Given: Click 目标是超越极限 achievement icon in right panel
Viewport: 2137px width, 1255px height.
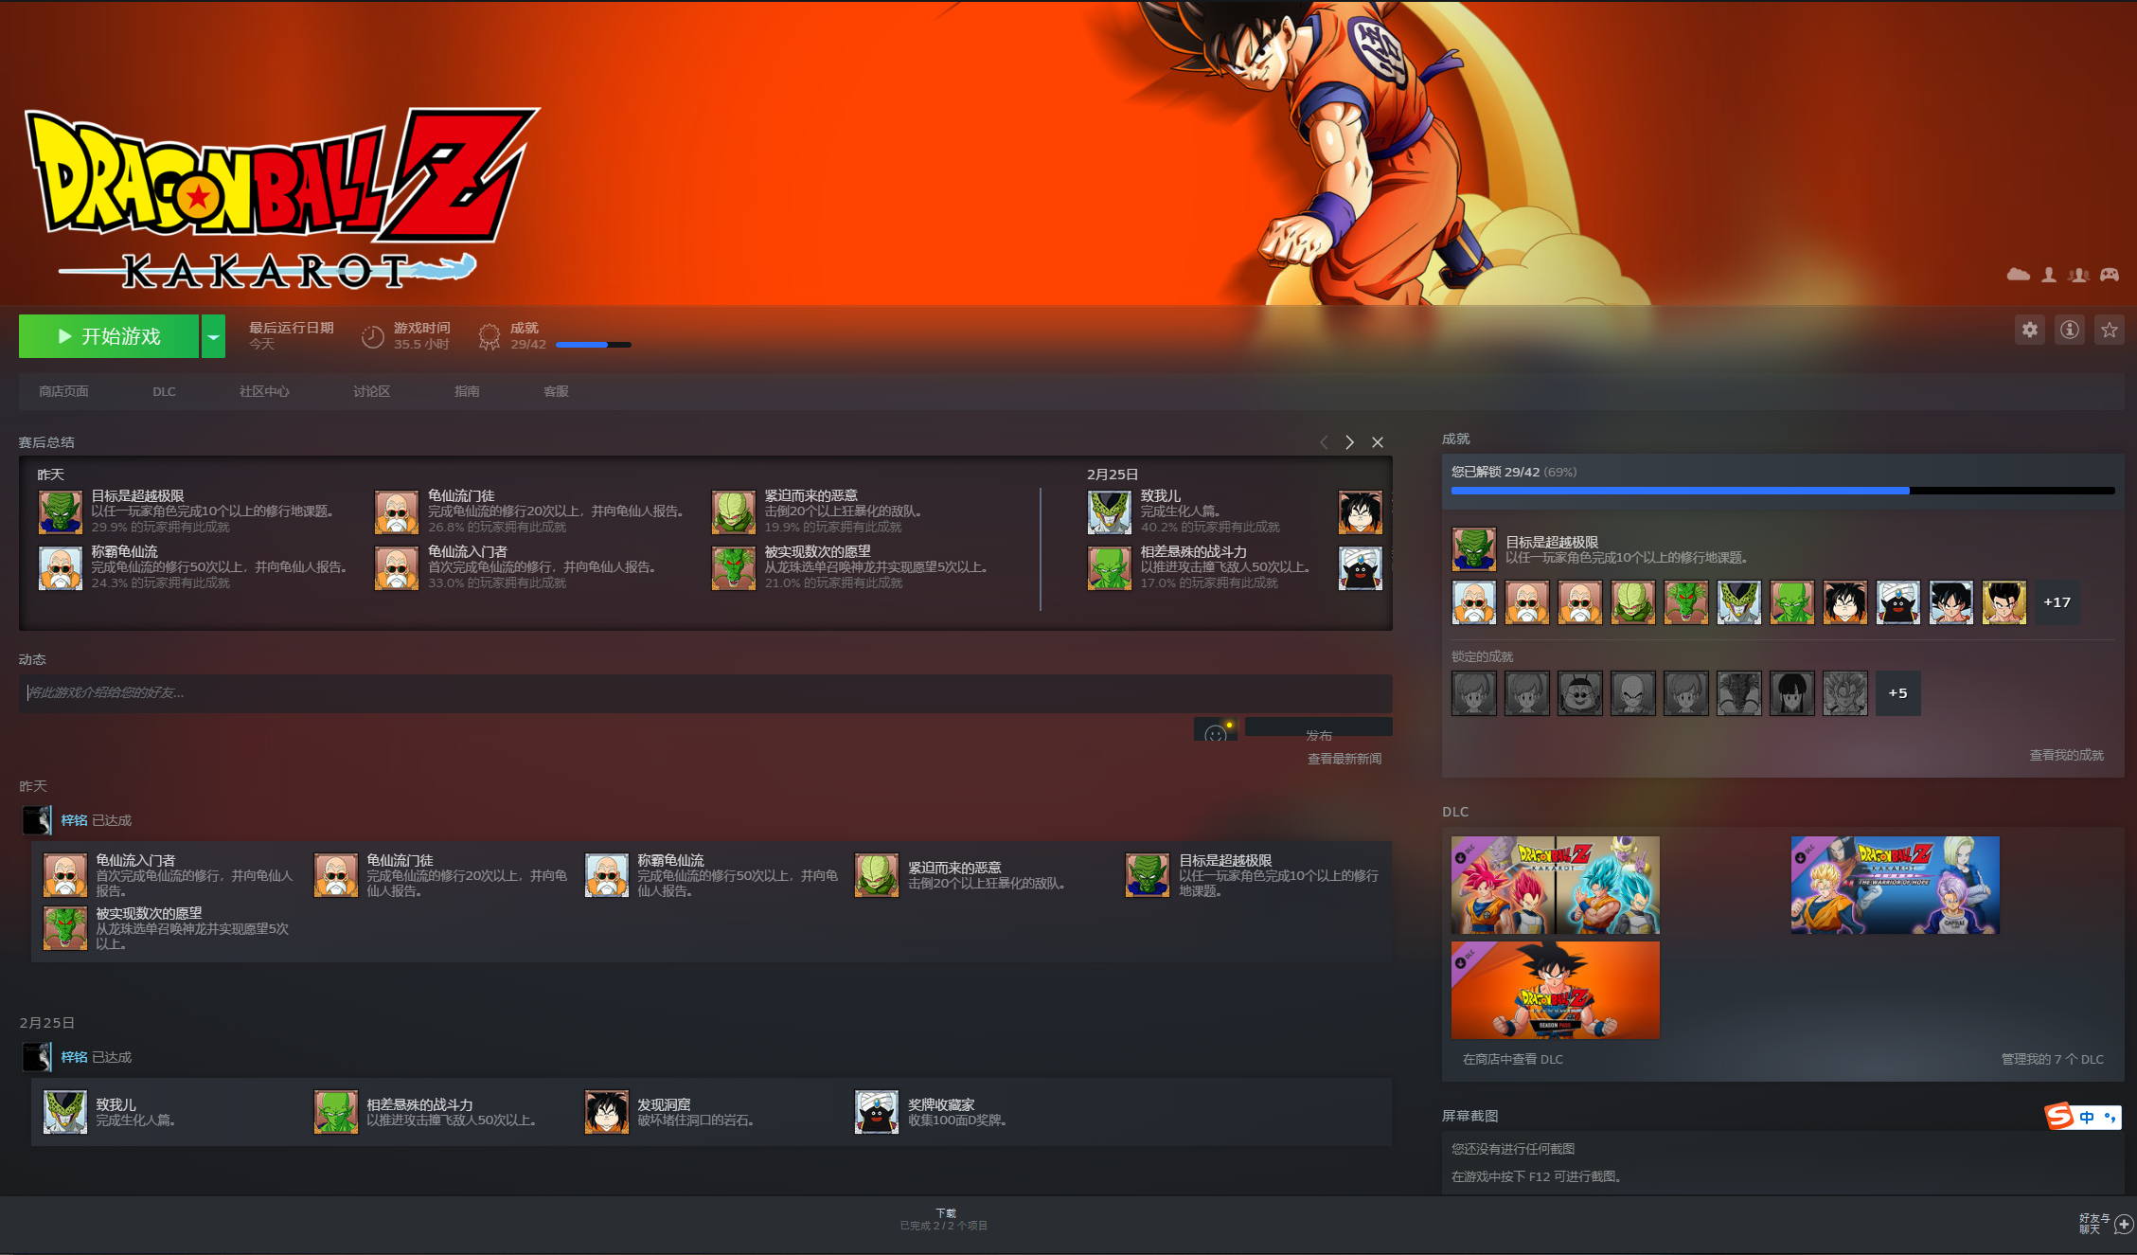Looking at the screenshot, I should click(x=1474, y=549).
